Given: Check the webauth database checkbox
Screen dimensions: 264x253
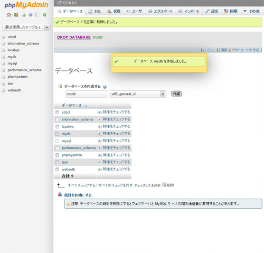Looking at the screenshot, I should tap(57, 170).
